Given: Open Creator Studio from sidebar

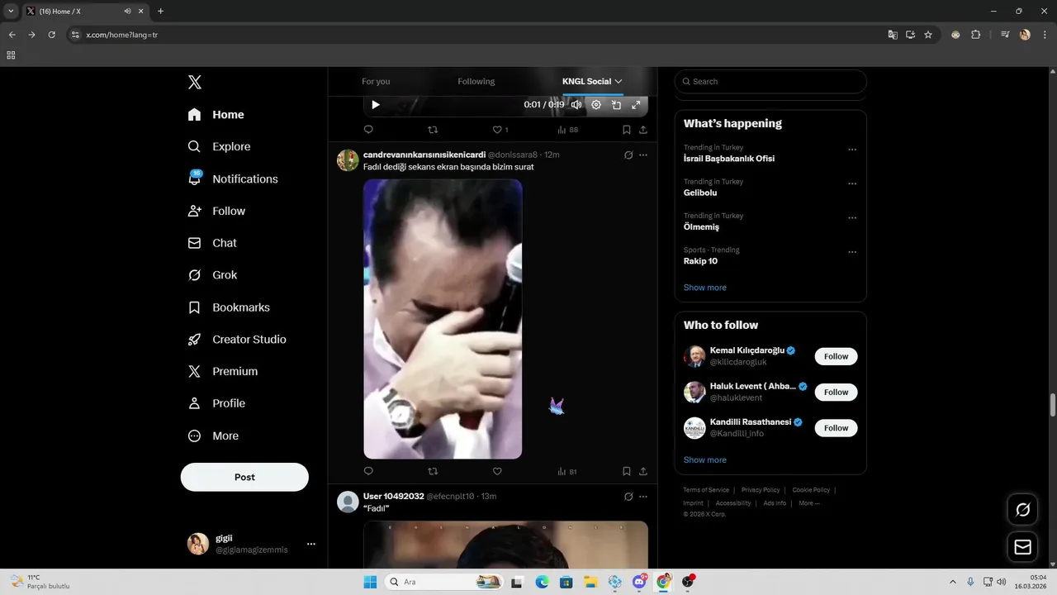Looking at the screenshot, I should 237,340.
